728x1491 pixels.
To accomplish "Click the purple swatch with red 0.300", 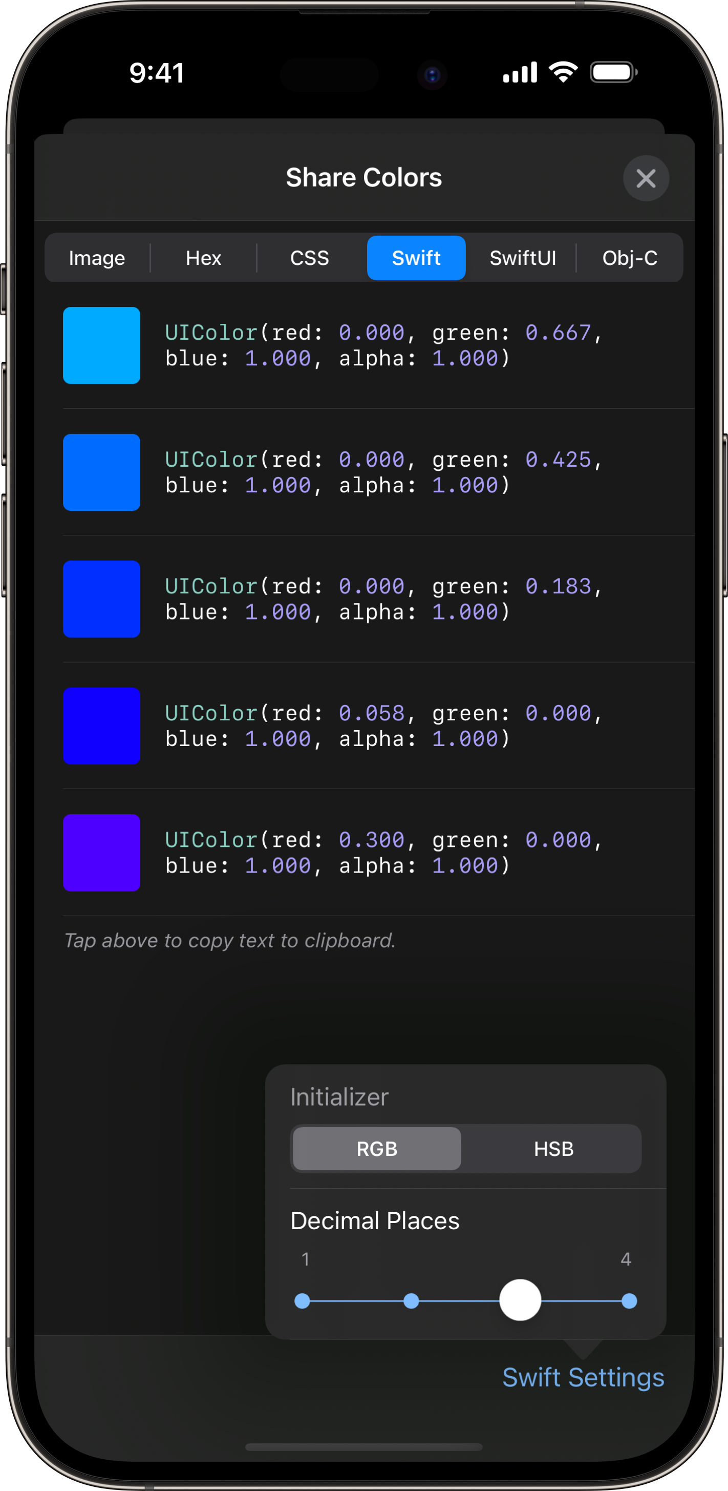I will pos(102,853).
